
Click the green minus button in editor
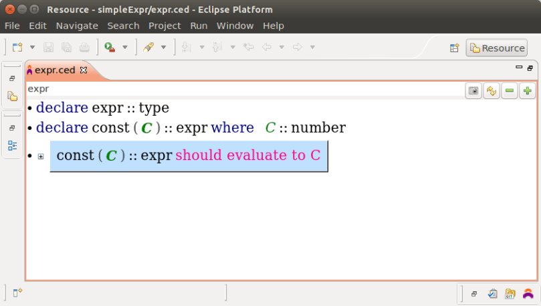pyautogui.click(x=510, y=91)
